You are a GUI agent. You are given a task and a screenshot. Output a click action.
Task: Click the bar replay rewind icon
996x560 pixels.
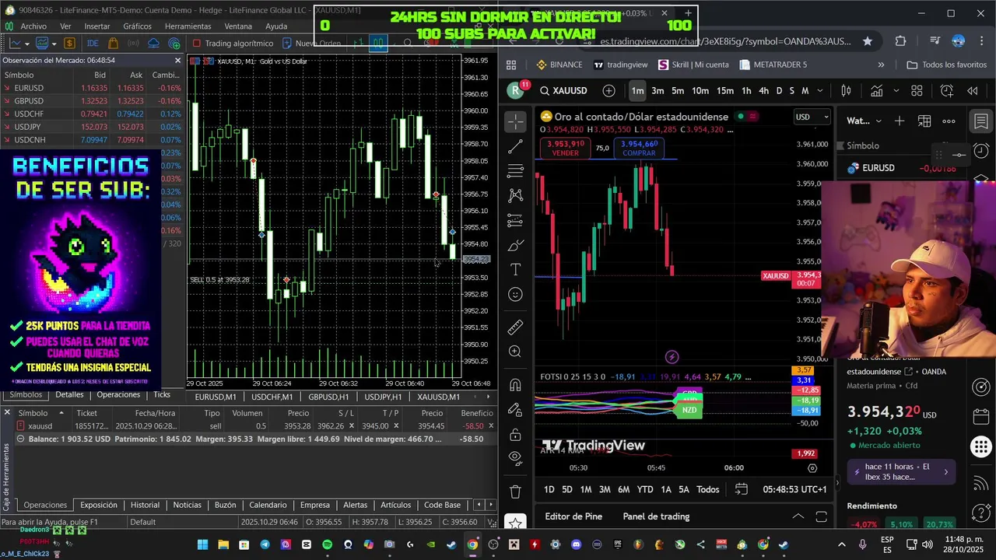click(973, 91)
